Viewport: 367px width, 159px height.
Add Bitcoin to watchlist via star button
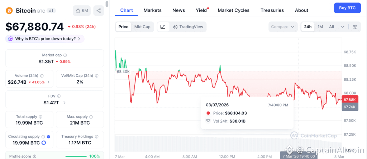pos(82,11)
